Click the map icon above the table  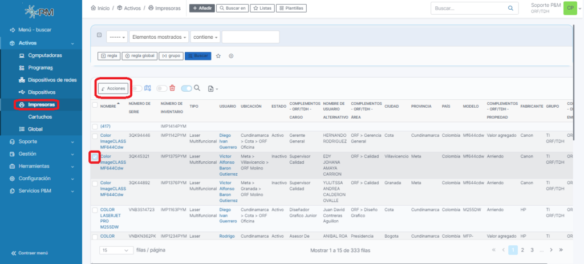(148, 88)
